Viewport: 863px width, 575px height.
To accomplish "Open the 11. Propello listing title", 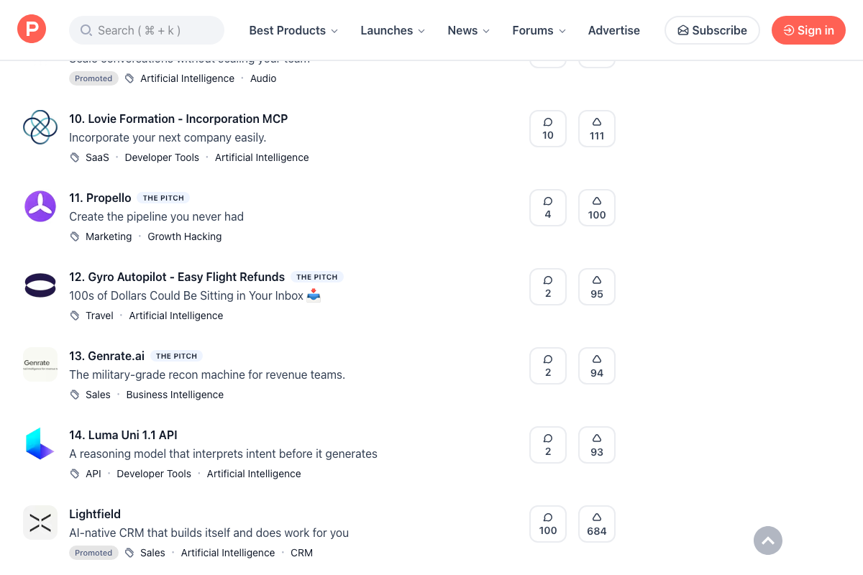I will coord(100,198).
